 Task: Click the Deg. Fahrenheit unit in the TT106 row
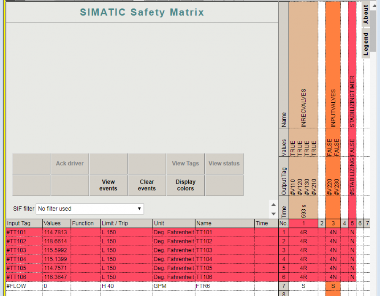pos(174,277)
